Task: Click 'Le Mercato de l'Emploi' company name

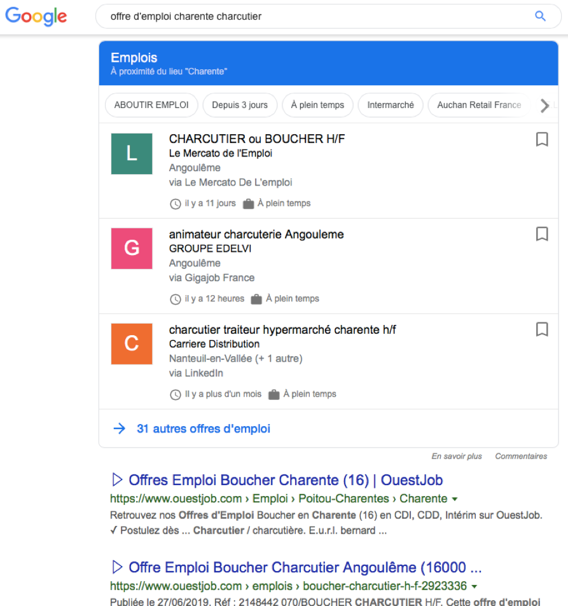Action: tap(221, 153)
